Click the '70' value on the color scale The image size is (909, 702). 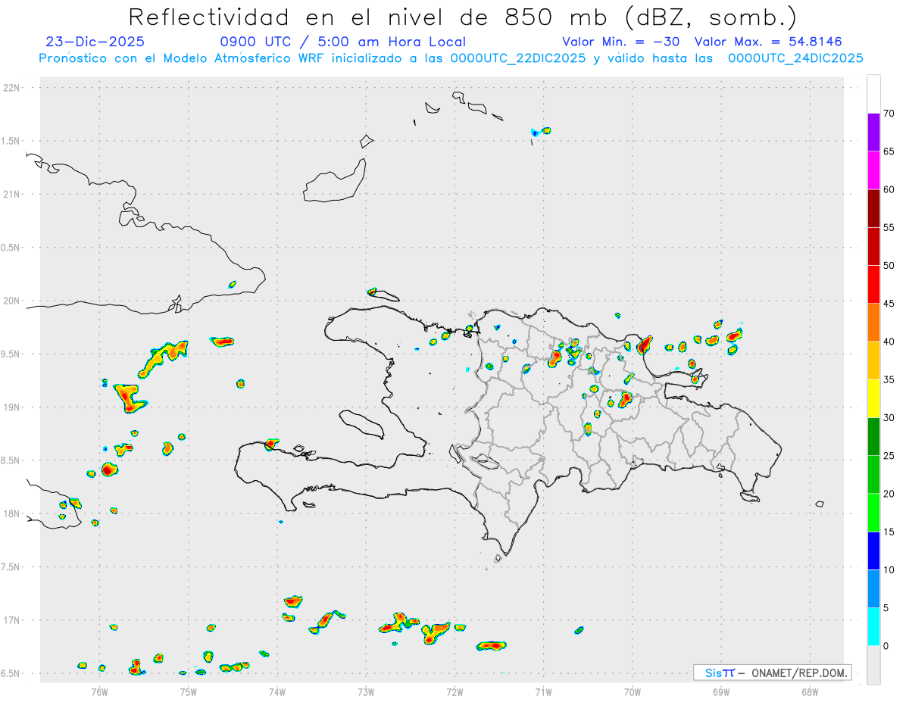pos(889,114)
